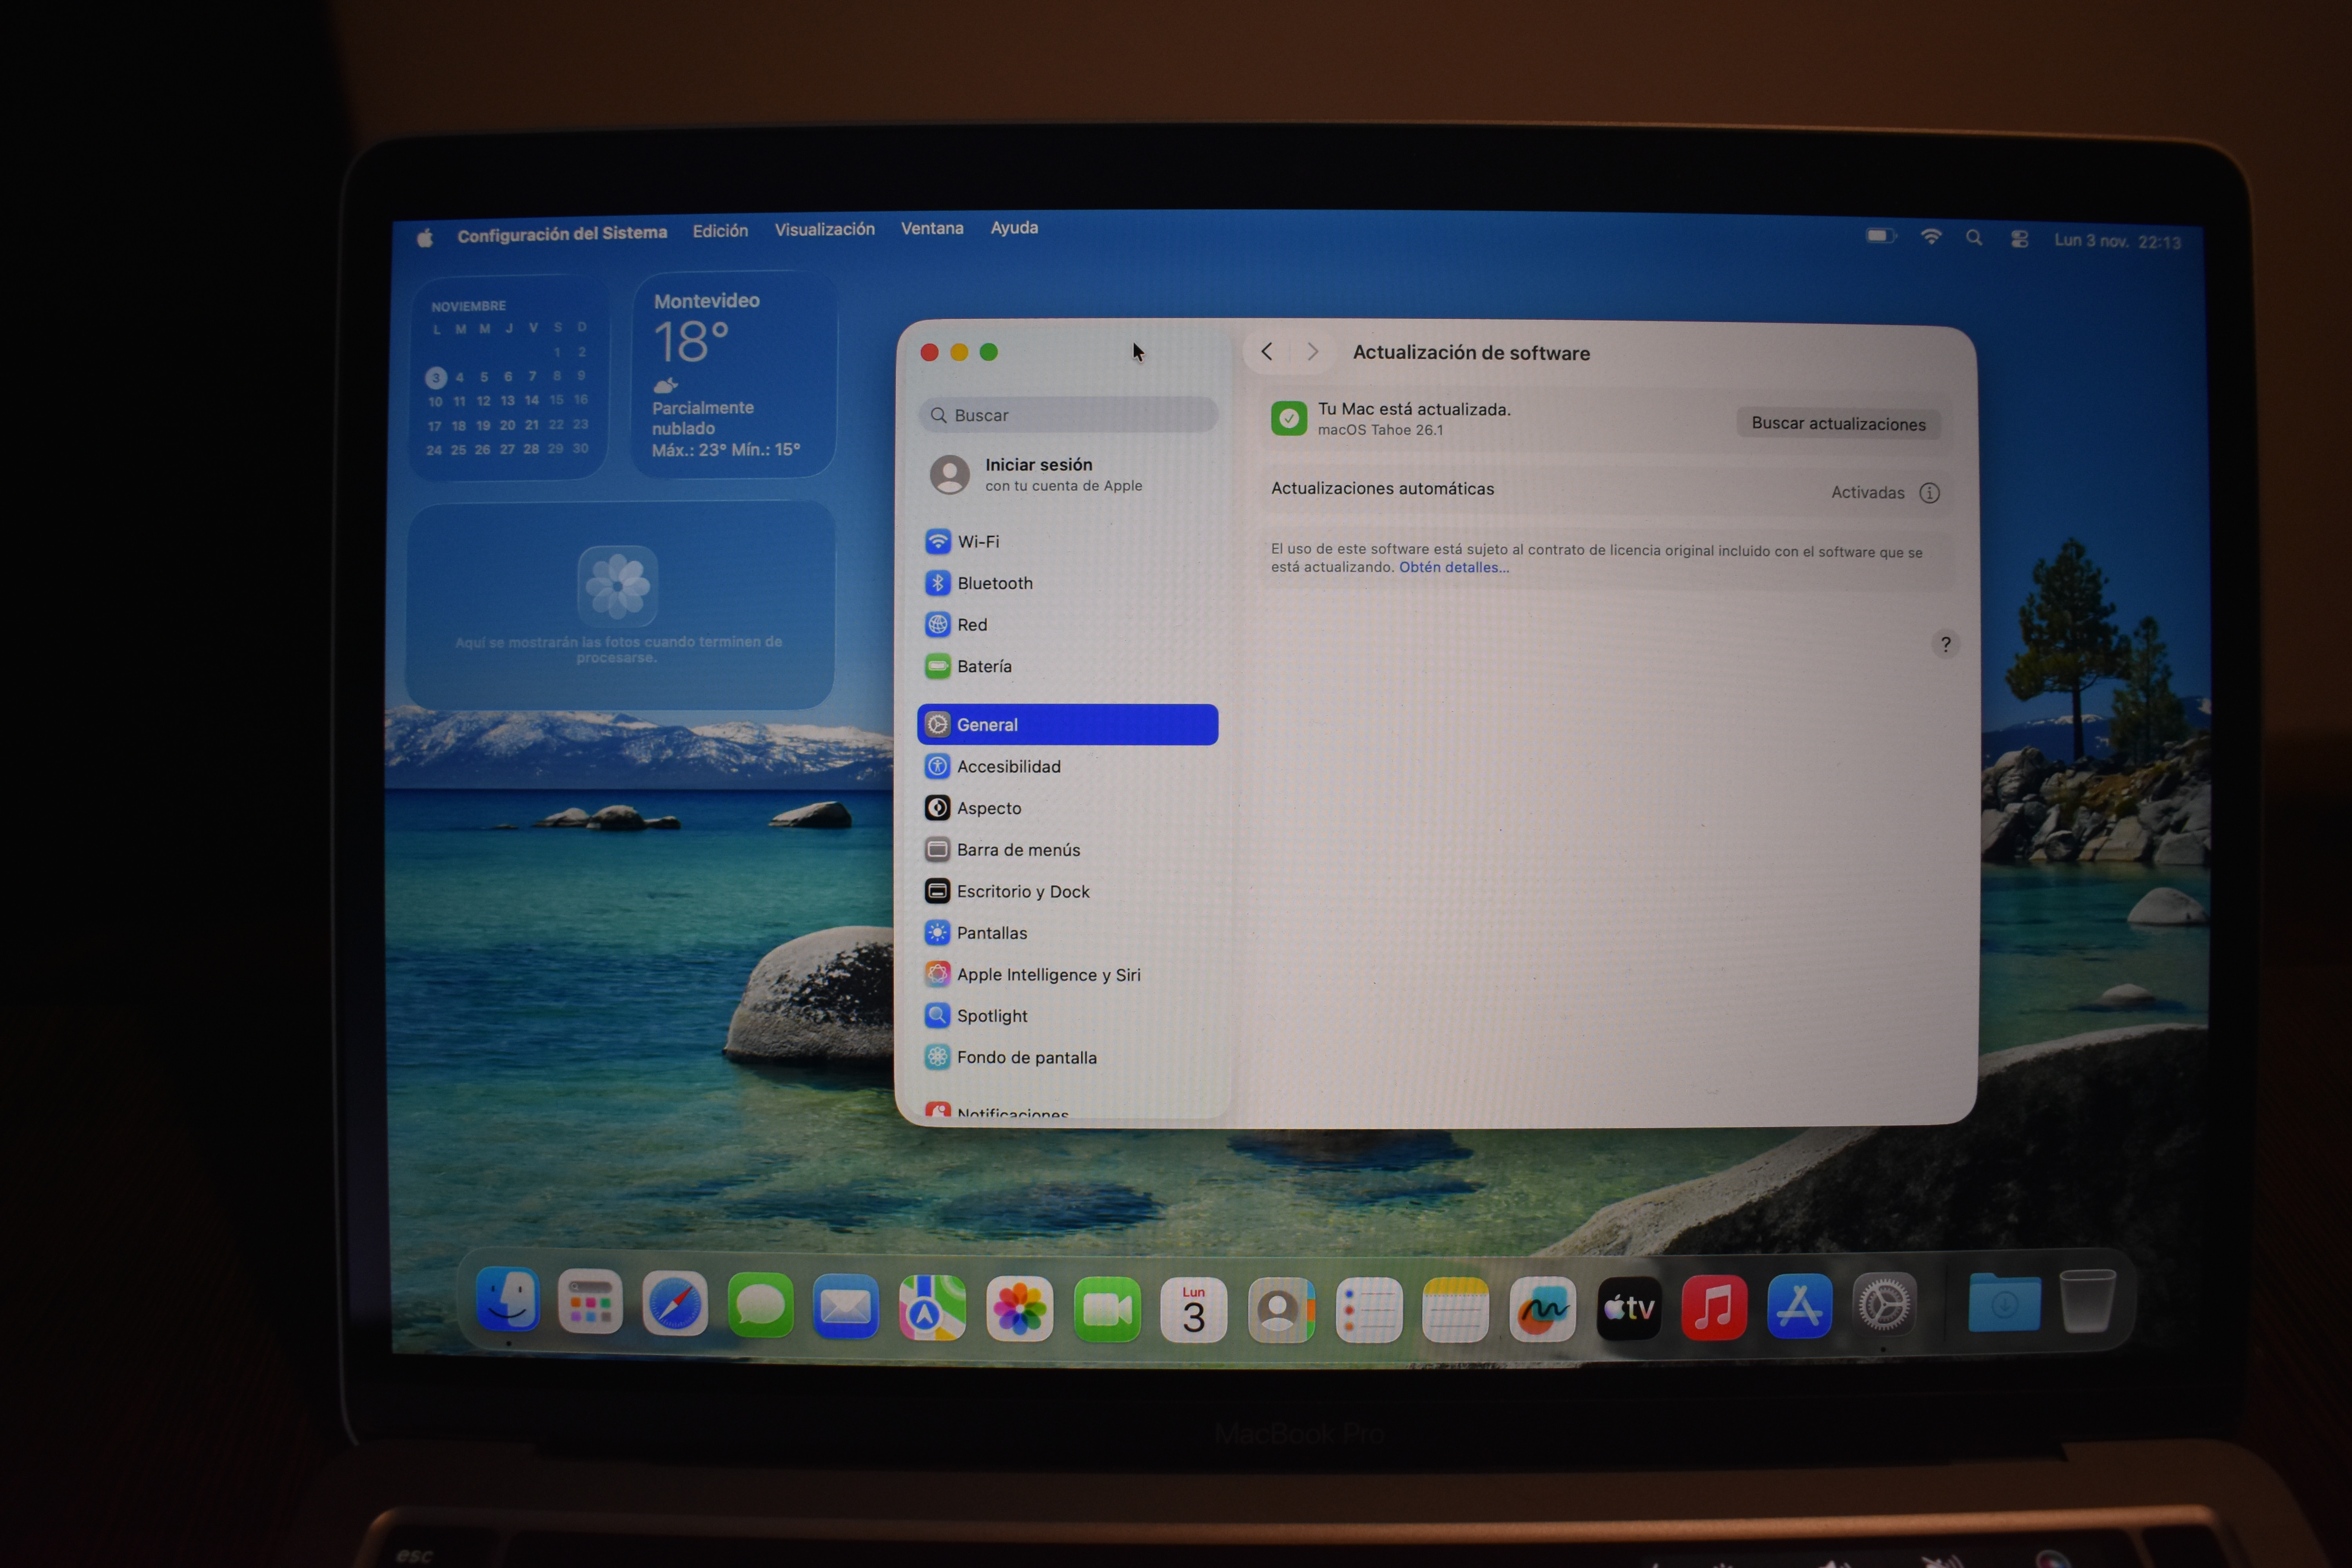Open Spotlight search from menu bar
The image size is (2352, 1568).
click(x=1974, y=238)
